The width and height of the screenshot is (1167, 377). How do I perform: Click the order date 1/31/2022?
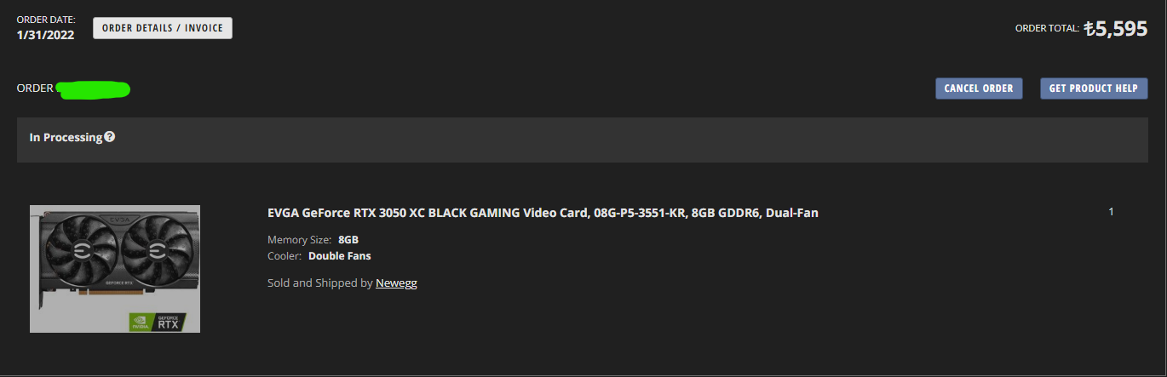pyautogui.click(x=45, y=35)
